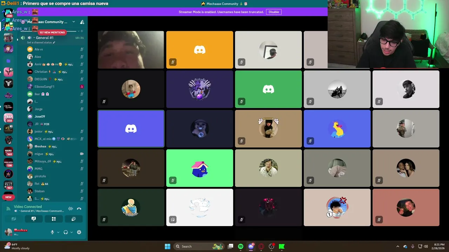Image resolution: width=449 pixels, height=252 pixels.
Task: Open the soundboard icon
Action: pos(74,219)
